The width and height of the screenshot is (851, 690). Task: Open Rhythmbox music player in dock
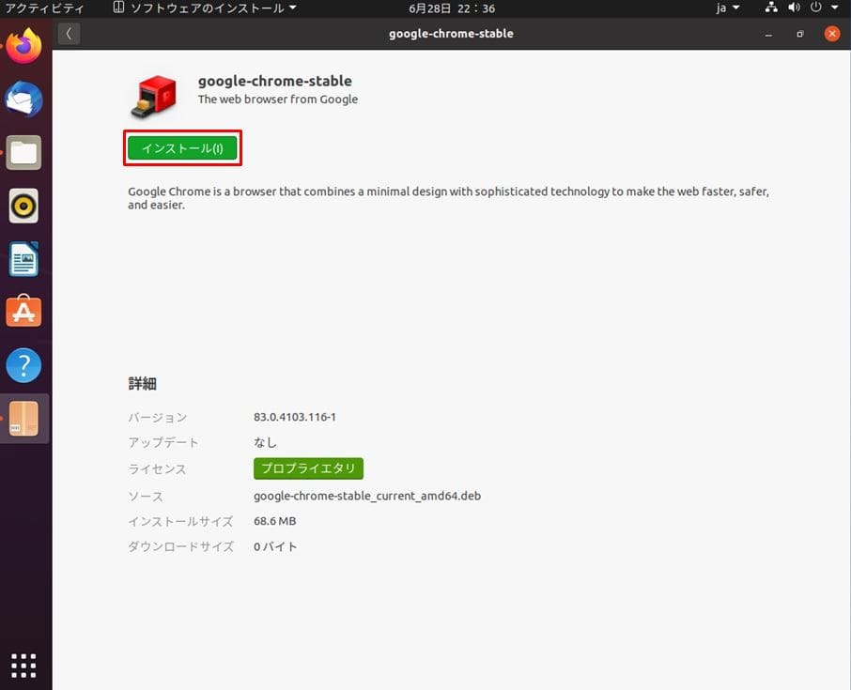(x=23, y=207)
